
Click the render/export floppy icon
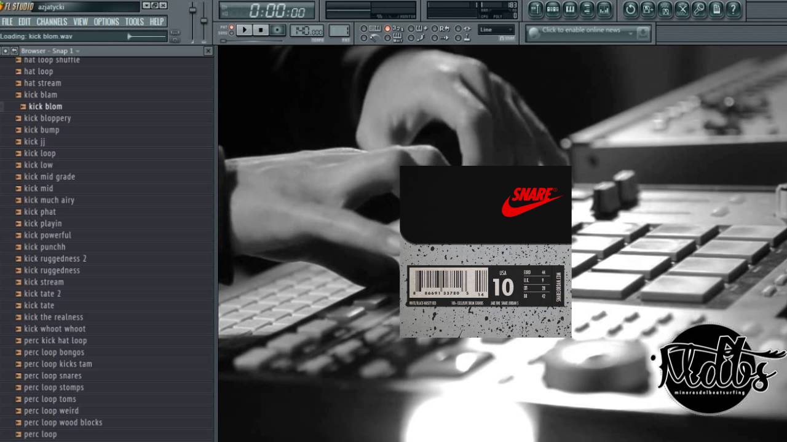(x=665, y=9)
